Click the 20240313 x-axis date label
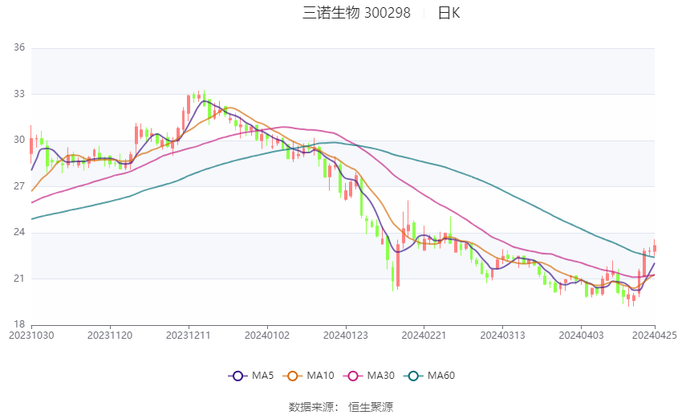The image size is (682, 415). click(502, 336)
